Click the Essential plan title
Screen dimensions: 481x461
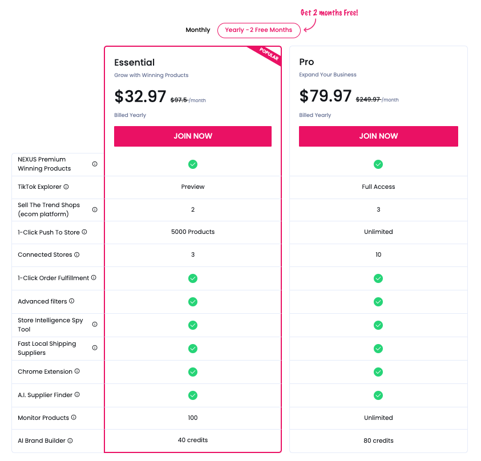(x=135, y=63)
